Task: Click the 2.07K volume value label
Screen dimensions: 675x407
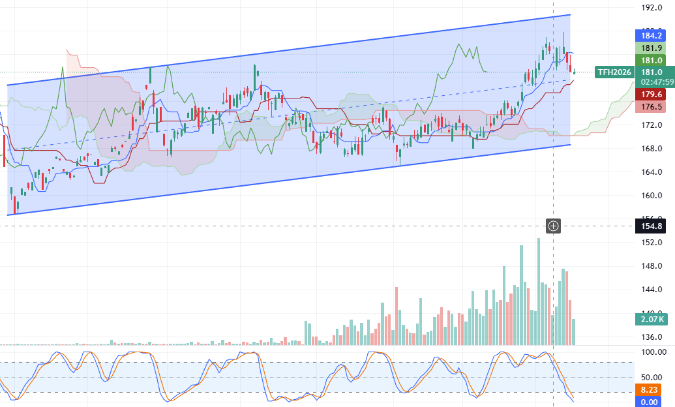Action: 652,319
